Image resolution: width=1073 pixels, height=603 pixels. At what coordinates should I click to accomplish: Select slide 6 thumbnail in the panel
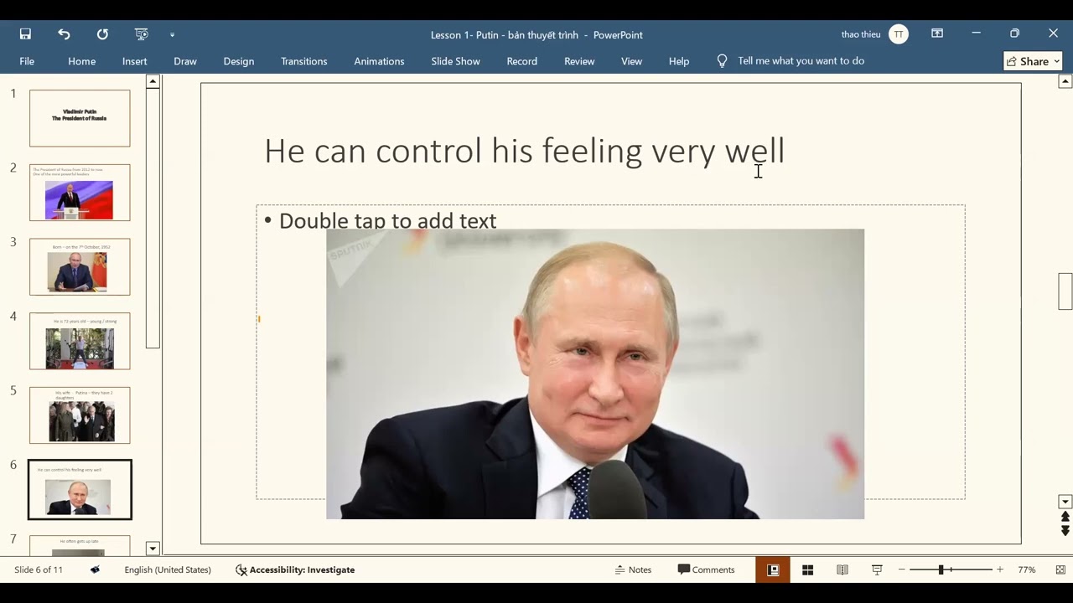click(80, 489)
